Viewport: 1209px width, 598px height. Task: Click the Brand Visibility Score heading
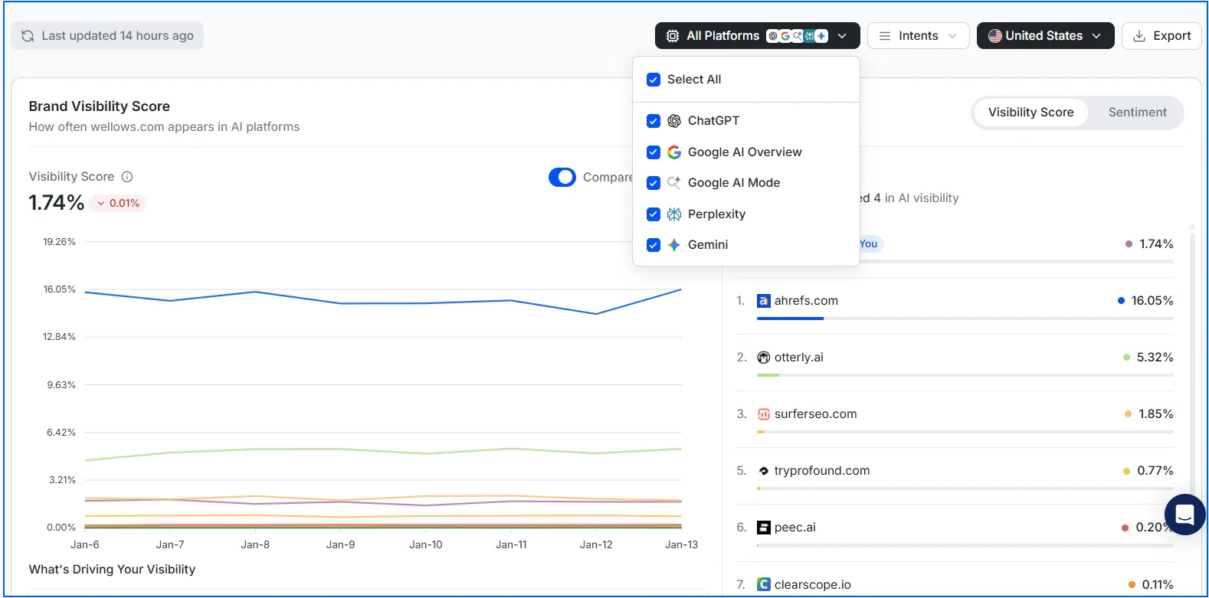[x=100, y=106]
